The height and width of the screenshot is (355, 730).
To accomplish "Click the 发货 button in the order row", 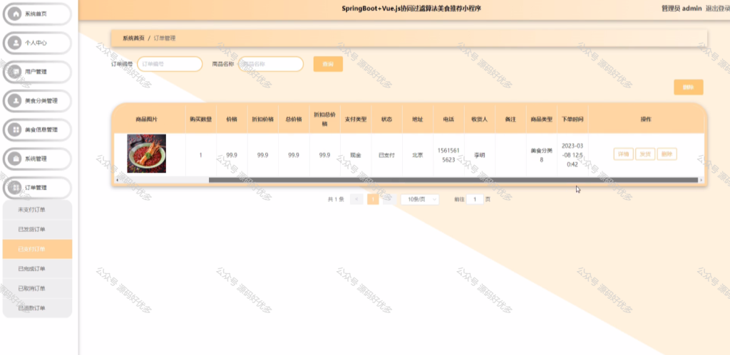I will click(644, 154).
